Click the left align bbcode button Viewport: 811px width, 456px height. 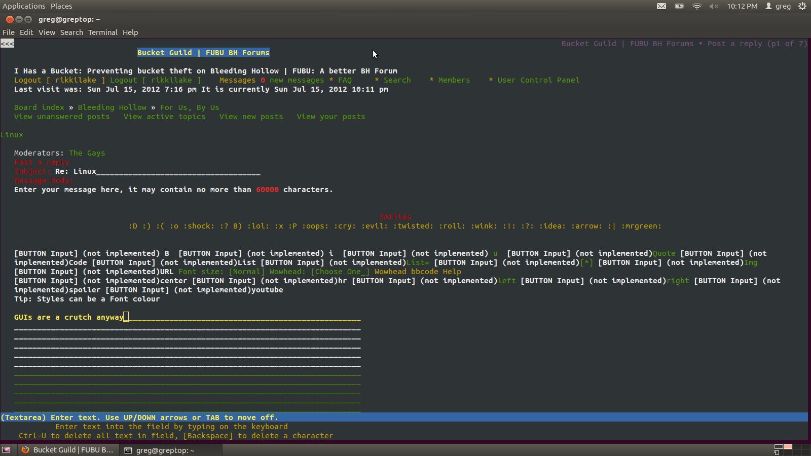point(507,281)
